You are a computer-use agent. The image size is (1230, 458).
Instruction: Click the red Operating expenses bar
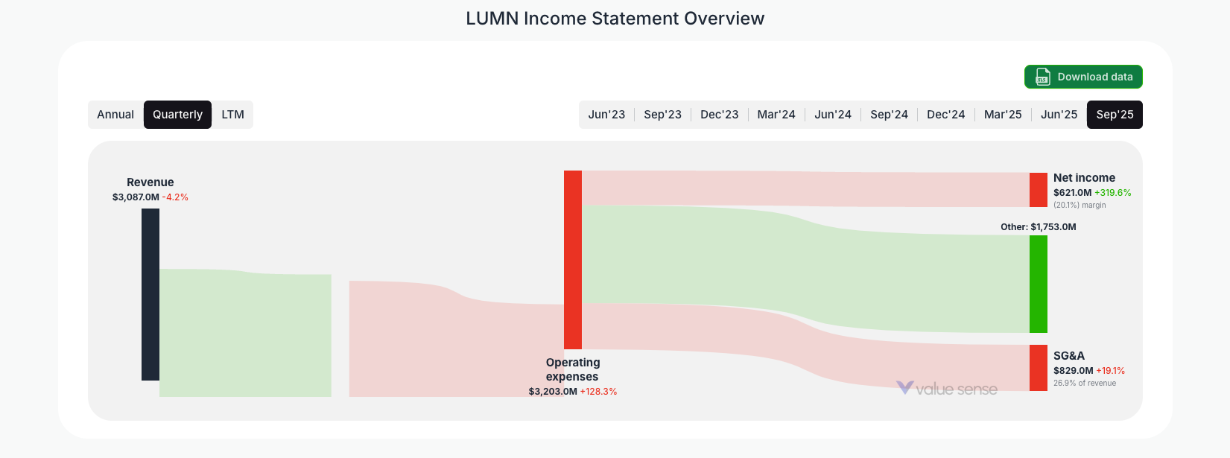[x=573, y=260]
